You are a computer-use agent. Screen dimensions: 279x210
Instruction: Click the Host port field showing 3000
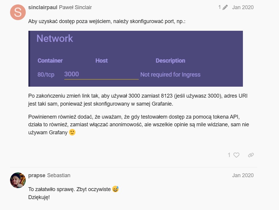pyautogui.click(x=101, y=74)
